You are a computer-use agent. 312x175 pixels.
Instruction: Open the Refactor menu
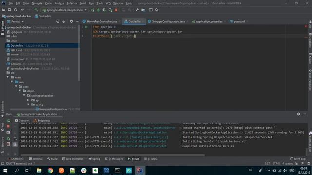(x=72, y=3)
